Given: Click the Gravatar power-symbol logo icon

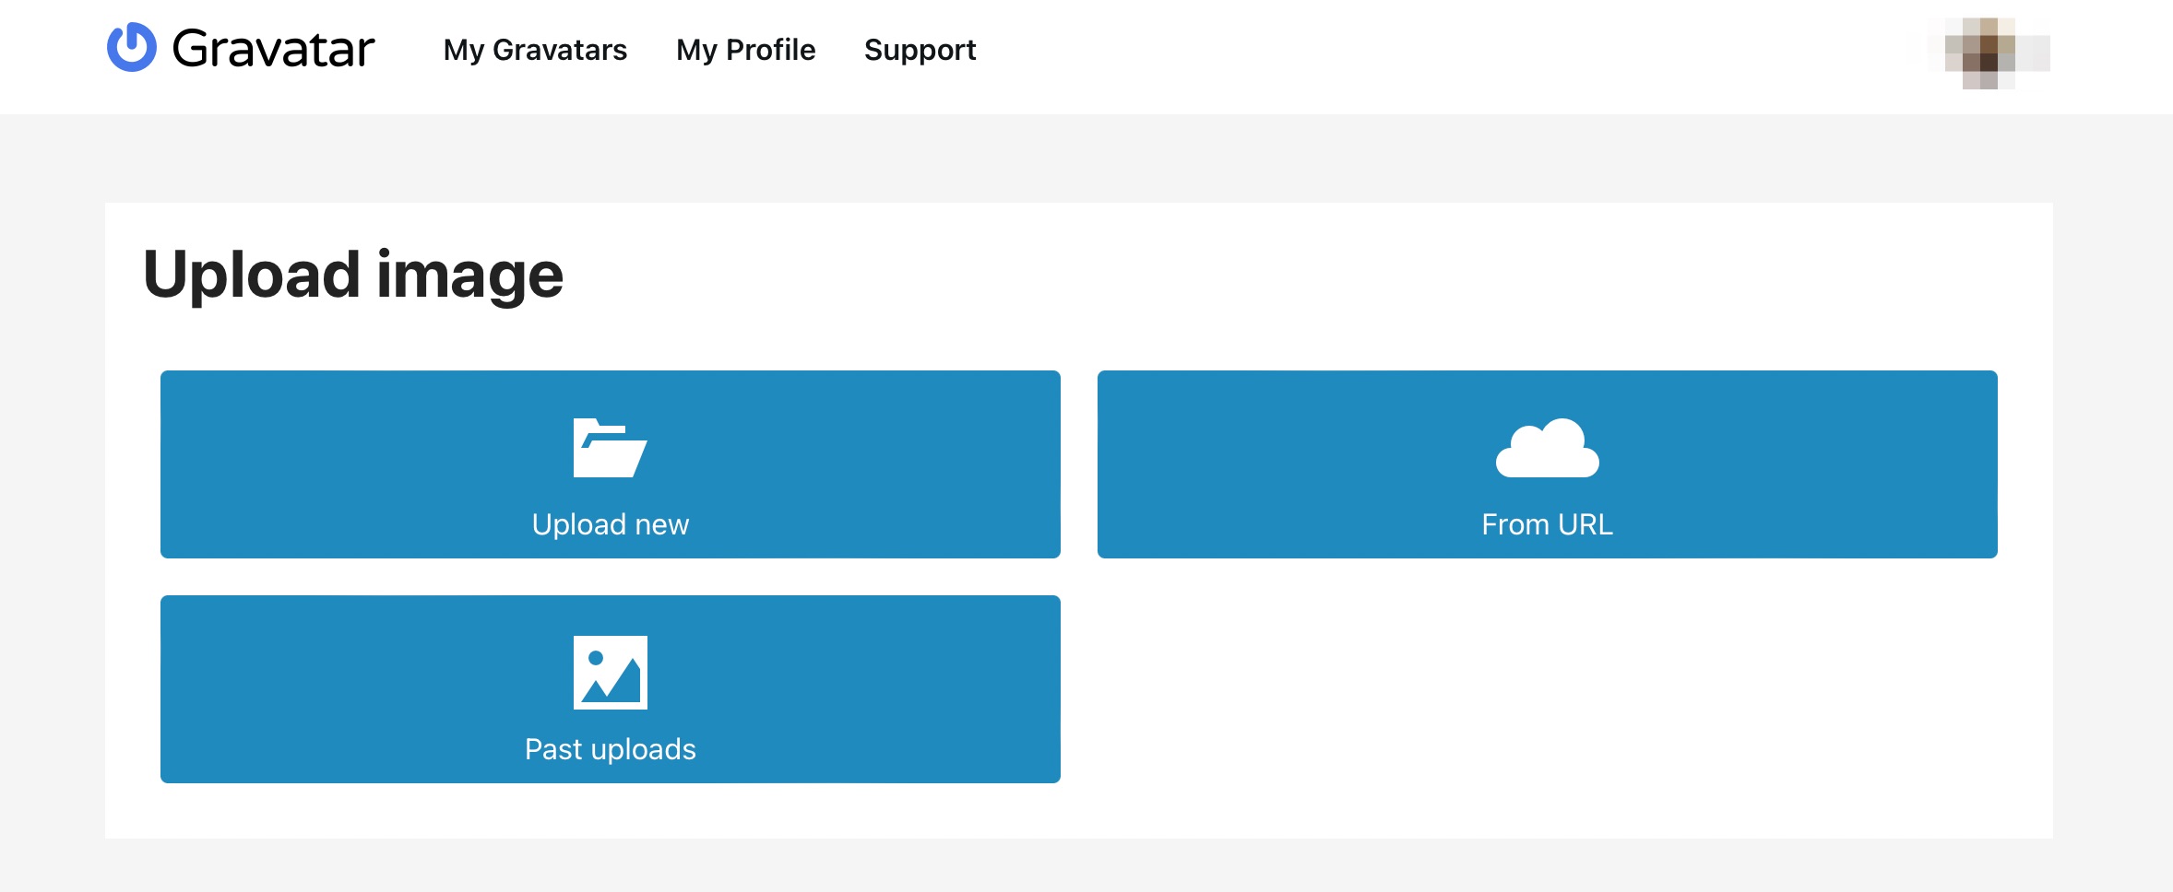Looking at the screenshot, I should tap(132, 47).
